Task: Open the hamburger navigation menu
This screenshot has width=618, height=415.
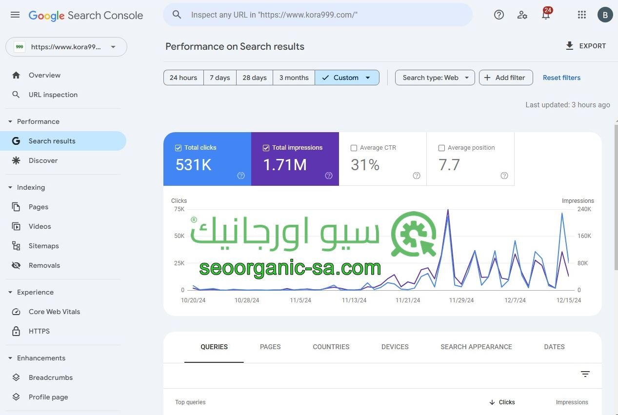Action: tap(15, 15)
